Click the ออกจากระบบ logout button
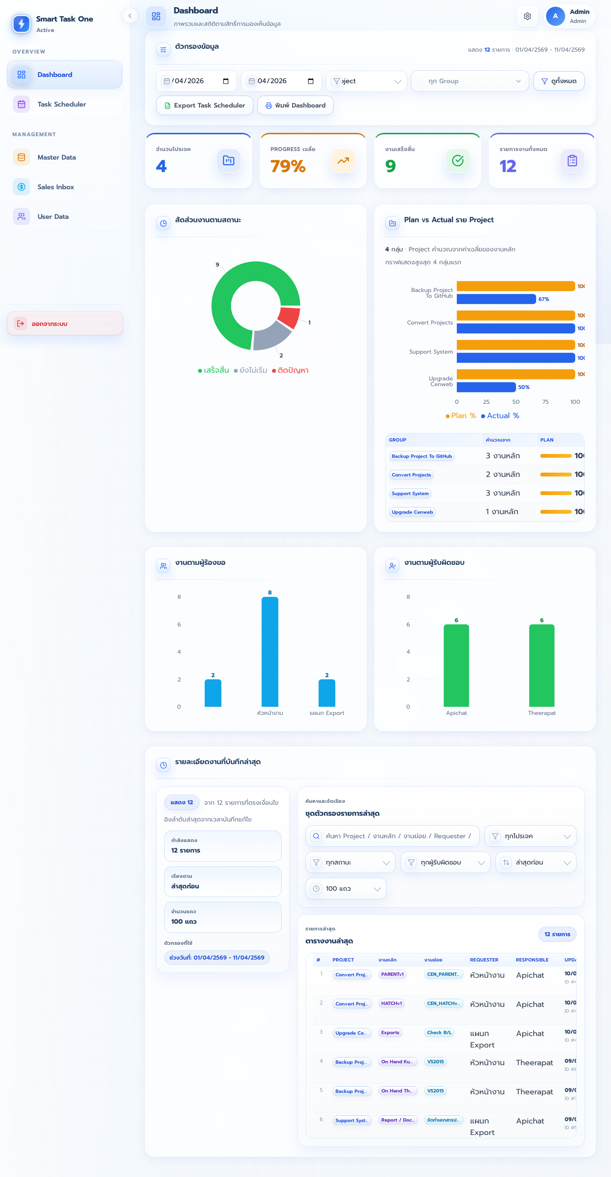Image resolution: width=611 pixels, height=1177 pixels. [65, 324]
